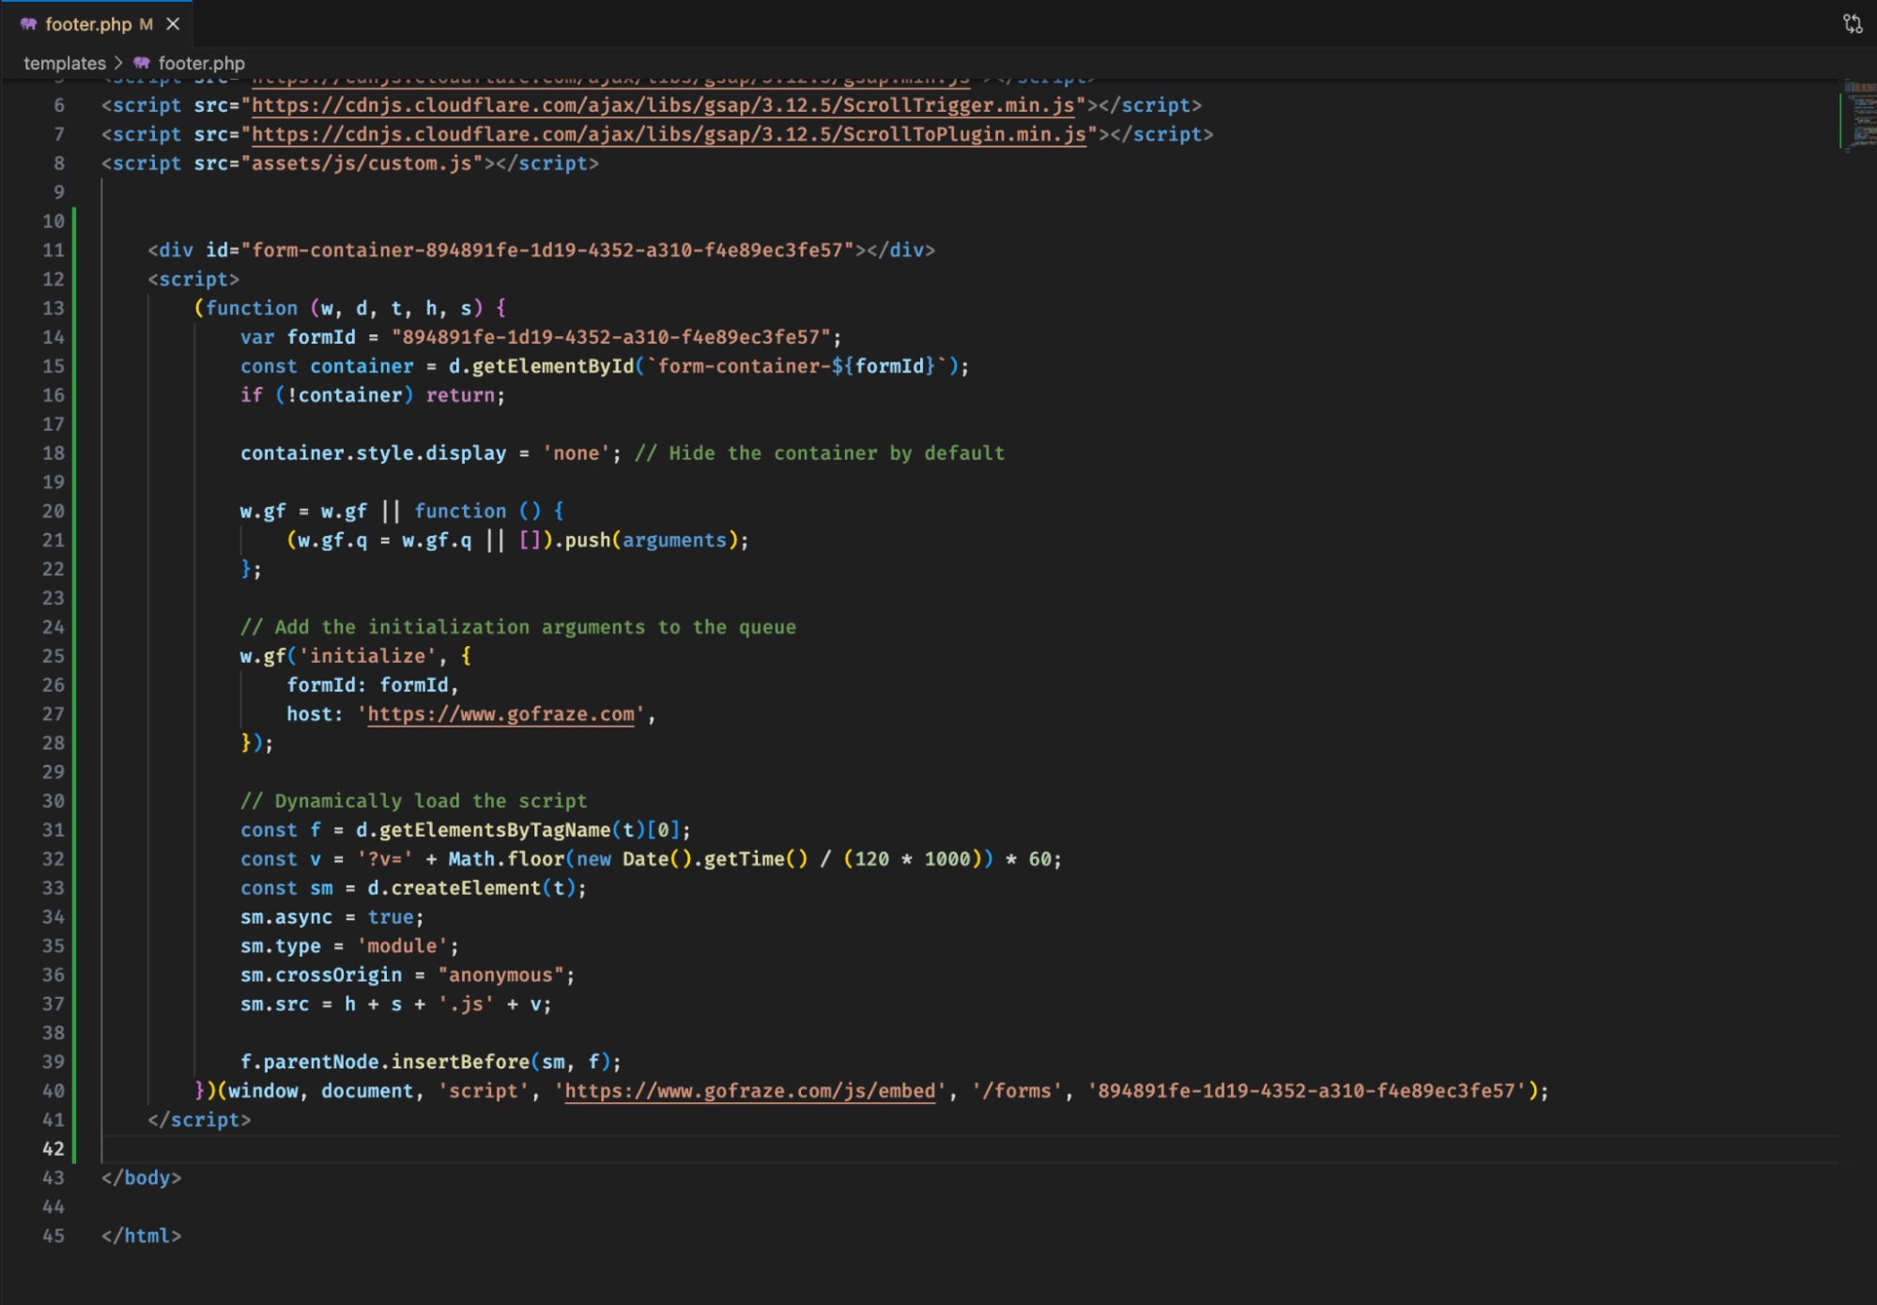
Task: Click line number 13 in the gutter
Action: coord(54,308)
